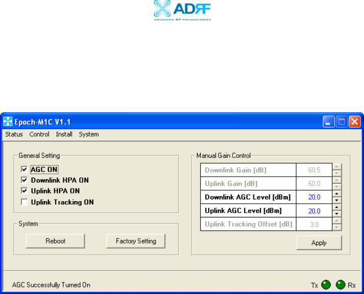Screen dimensions: 364x294
Task: Click the Downlink Gain value 60.5
Action: tap(315, 170)
